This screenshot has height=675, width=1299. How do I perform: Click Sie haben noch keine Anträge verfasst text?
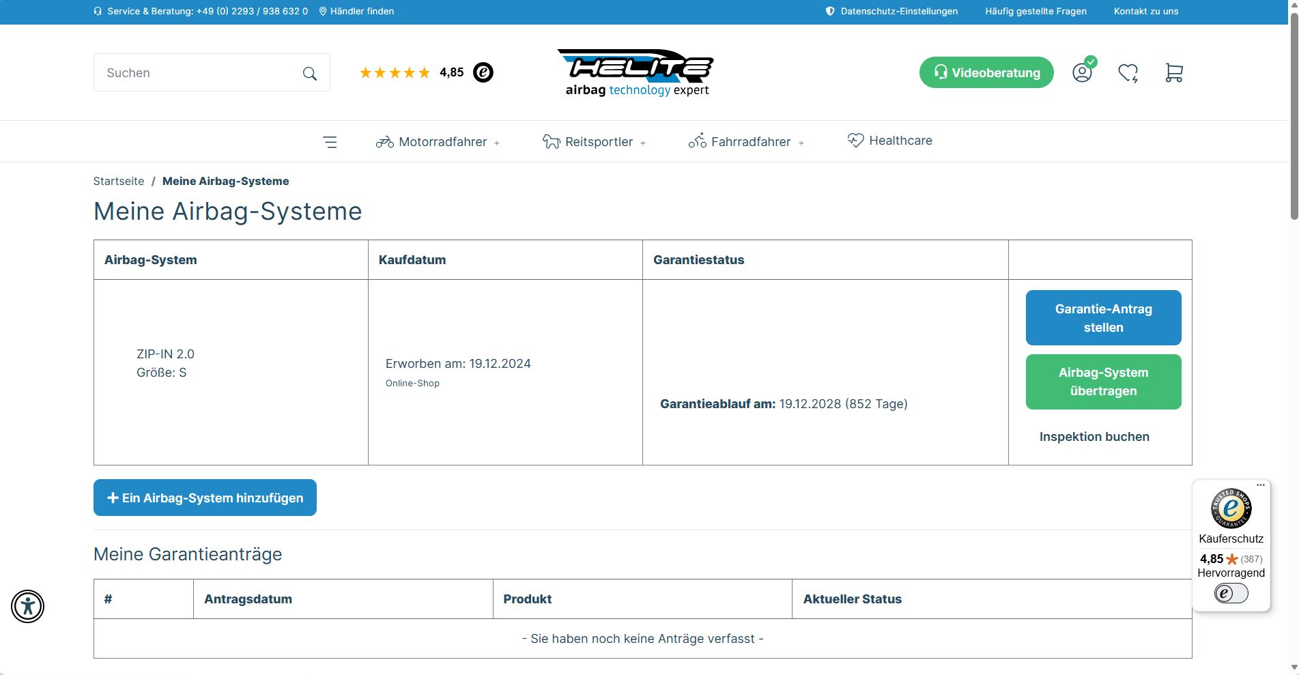(x=642, y=639)
